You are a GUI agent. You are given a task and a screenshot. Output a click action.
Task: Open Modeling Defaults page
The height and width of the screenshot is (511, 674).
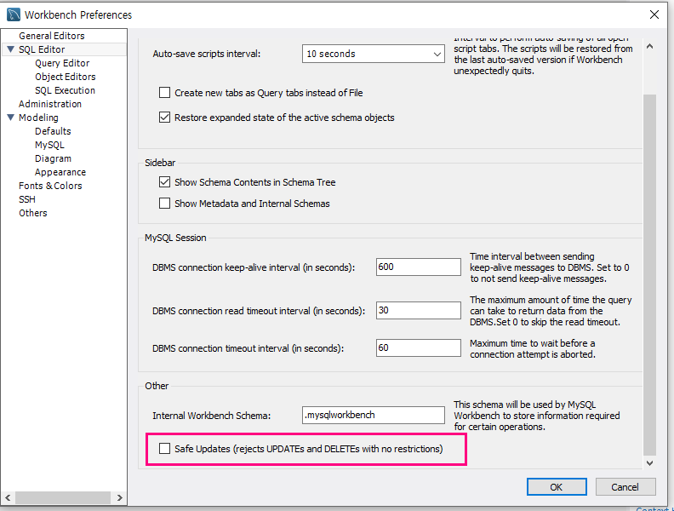click(53, 131)
